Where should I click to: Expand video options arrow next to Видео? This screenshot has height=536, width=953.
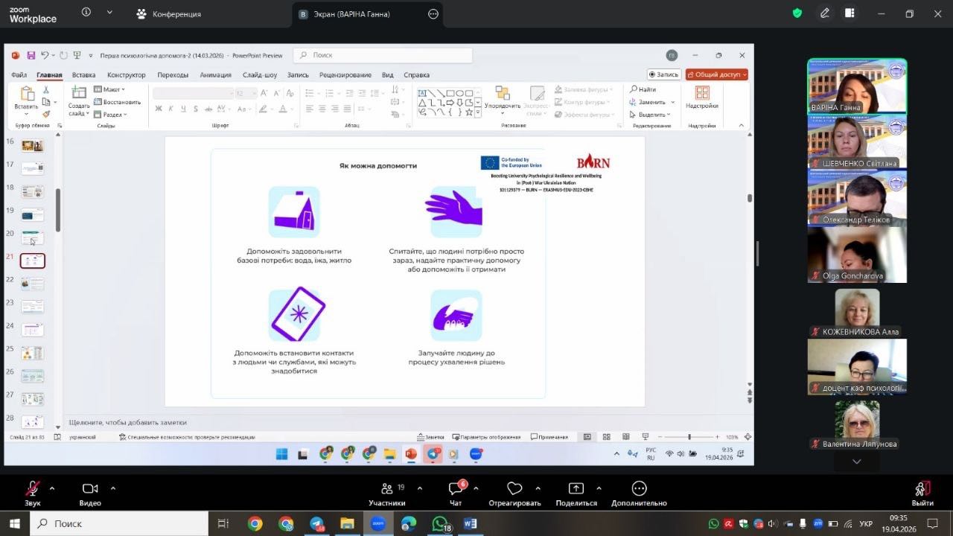tap(113, 488)
